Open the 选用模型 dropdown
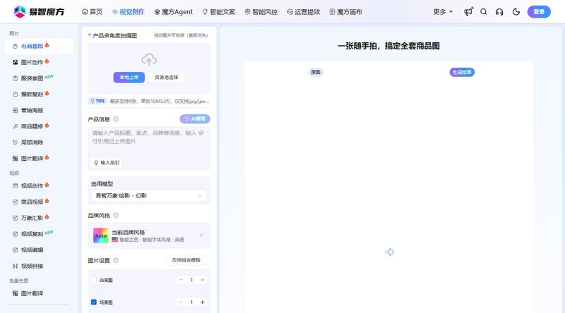This screenshot has height=313, width=565. (x=149, y=196)
